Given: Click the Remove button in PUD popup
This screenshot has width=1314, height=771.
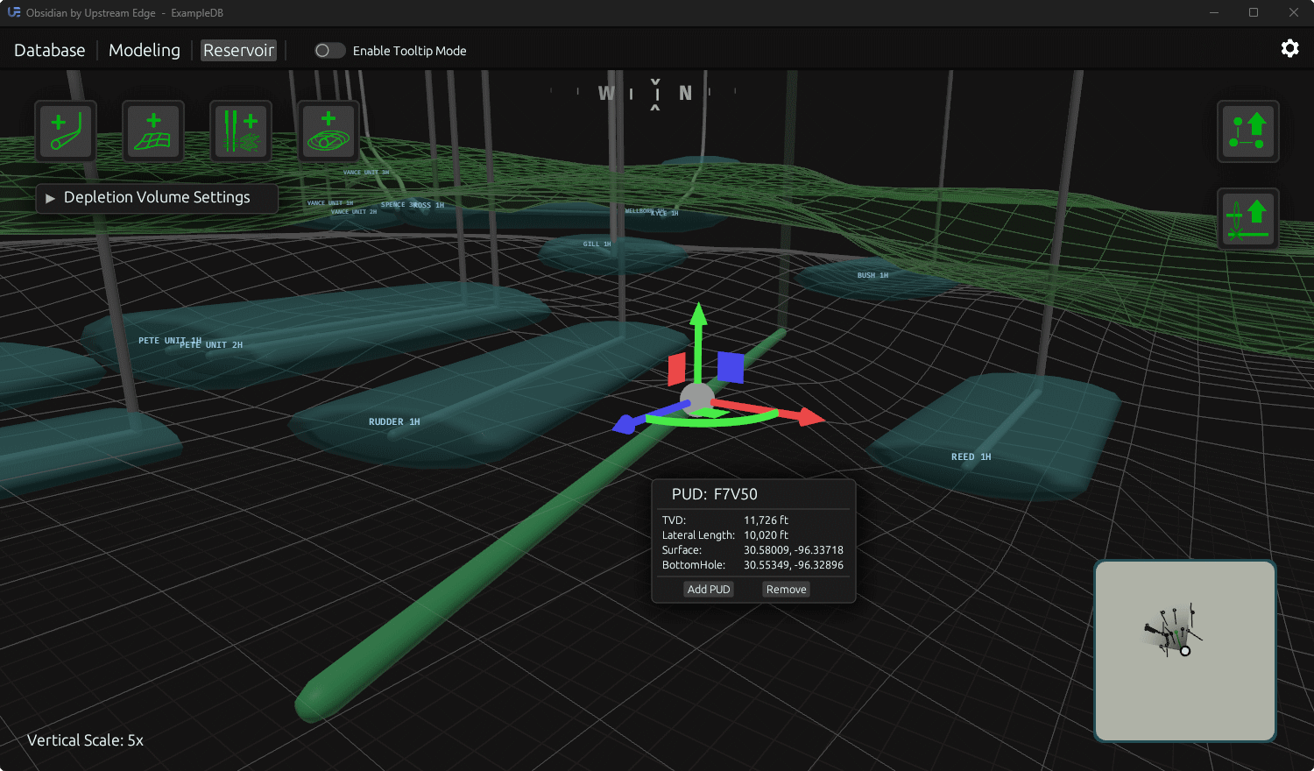Looking at the screenshot, I should [x=786, y=590].
